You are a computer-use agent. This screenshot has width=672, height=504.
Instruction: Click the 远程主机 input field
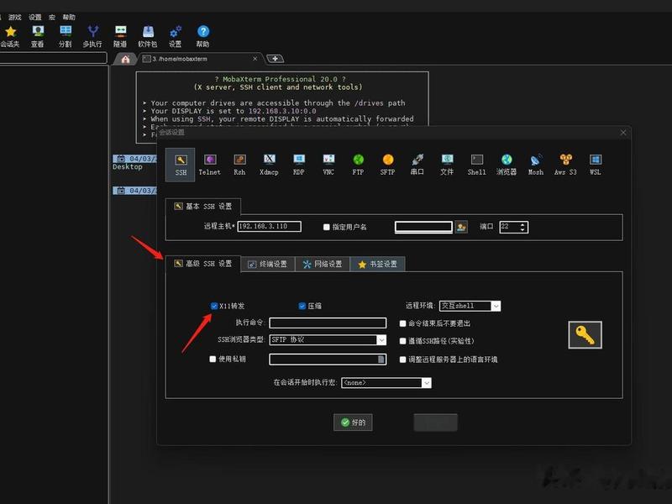tap(270, 226)
